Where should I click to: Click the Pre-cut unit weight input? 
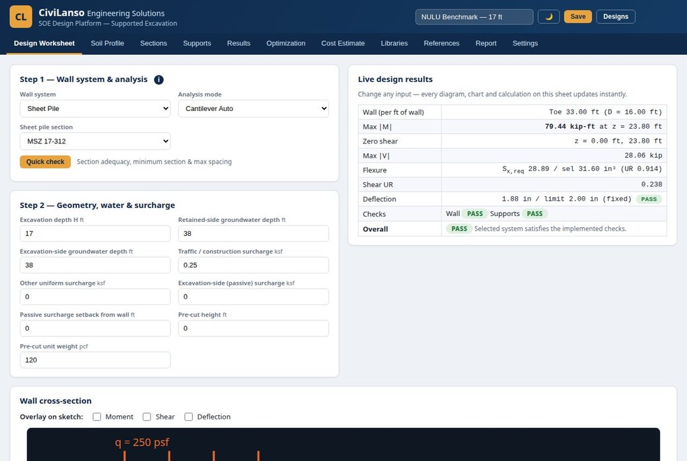point(95,360)
